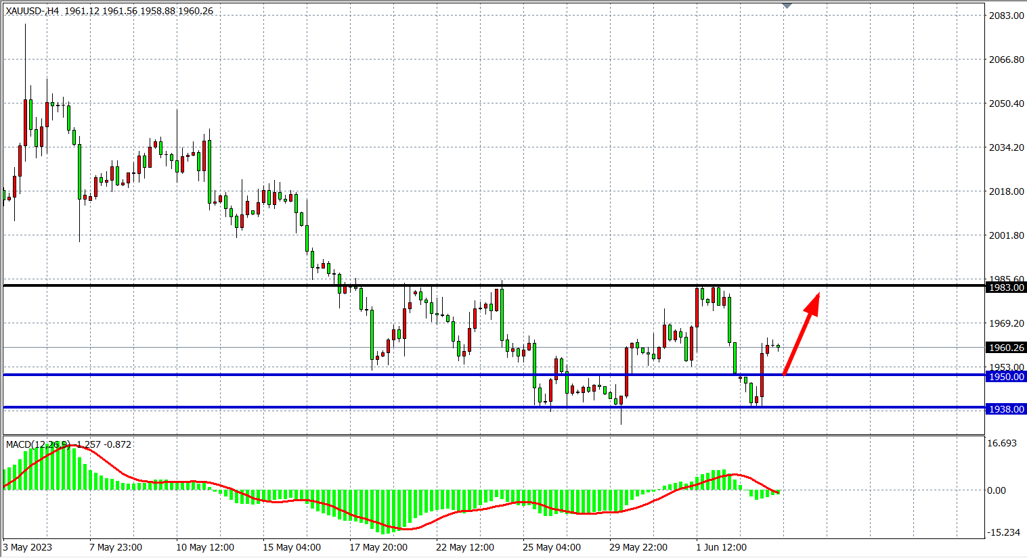
Task: Click the 17 May 20:00 time label
Action: click(x=378, y=547)
